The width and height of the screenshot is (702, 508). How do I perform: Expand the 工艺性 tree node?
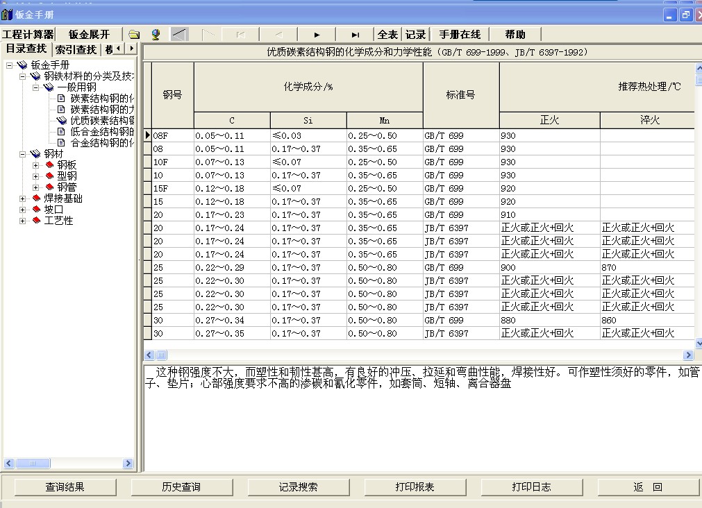click(x=22, y=221)
